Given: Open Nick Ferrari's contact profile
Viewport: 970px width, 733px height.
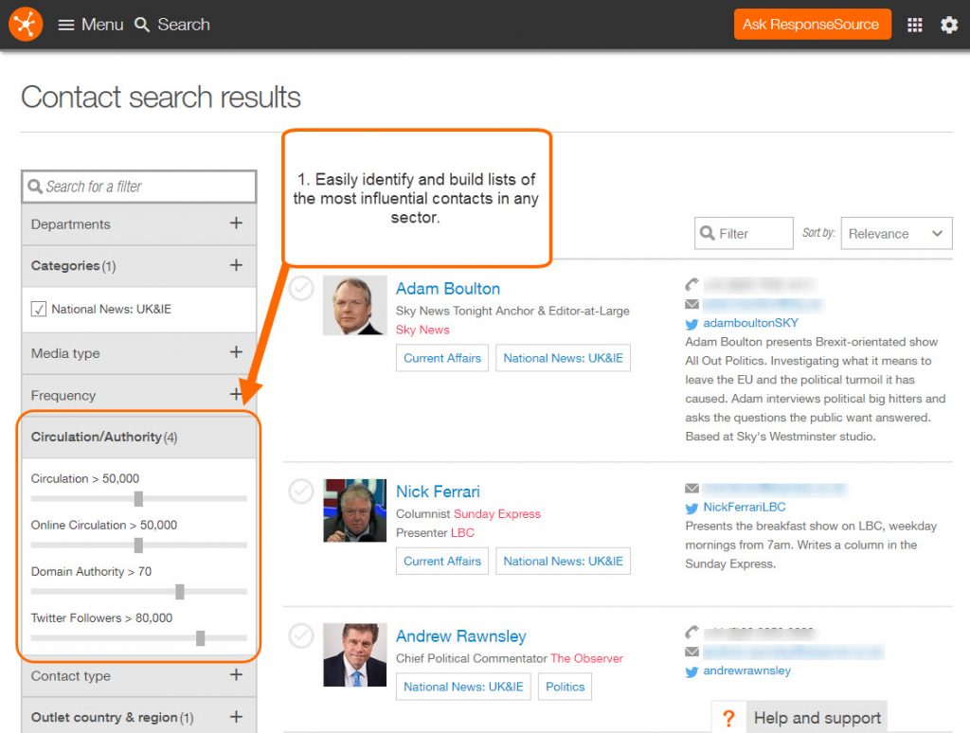Looking at the screenshot, I should point(438,492).
